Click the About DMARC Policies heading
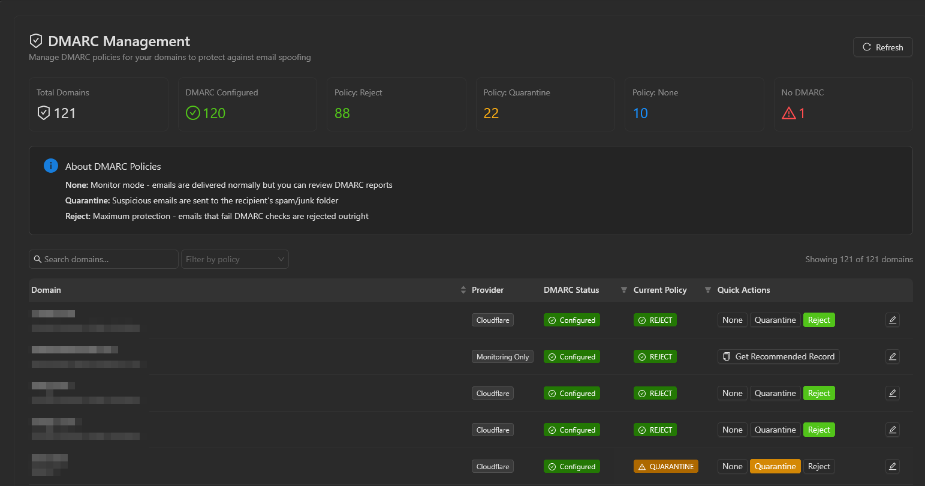The height and width of the screenshot is (486, 925). click(113, 166)
